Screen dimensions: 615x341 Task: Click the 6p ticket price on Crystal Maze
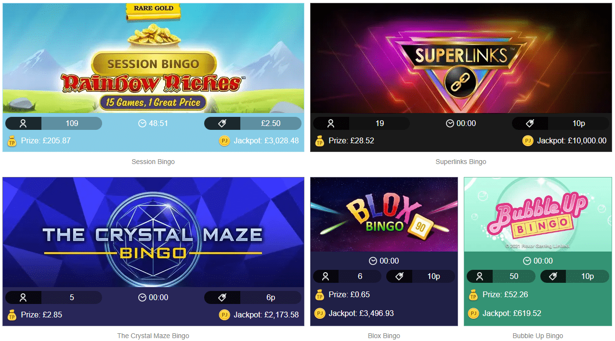click(271, 298)
